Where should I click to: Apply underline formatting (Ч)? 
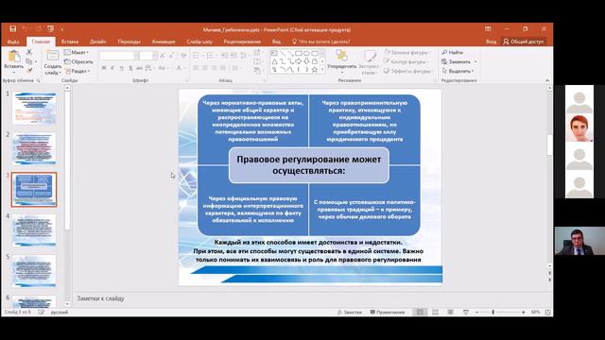(121, 68)
